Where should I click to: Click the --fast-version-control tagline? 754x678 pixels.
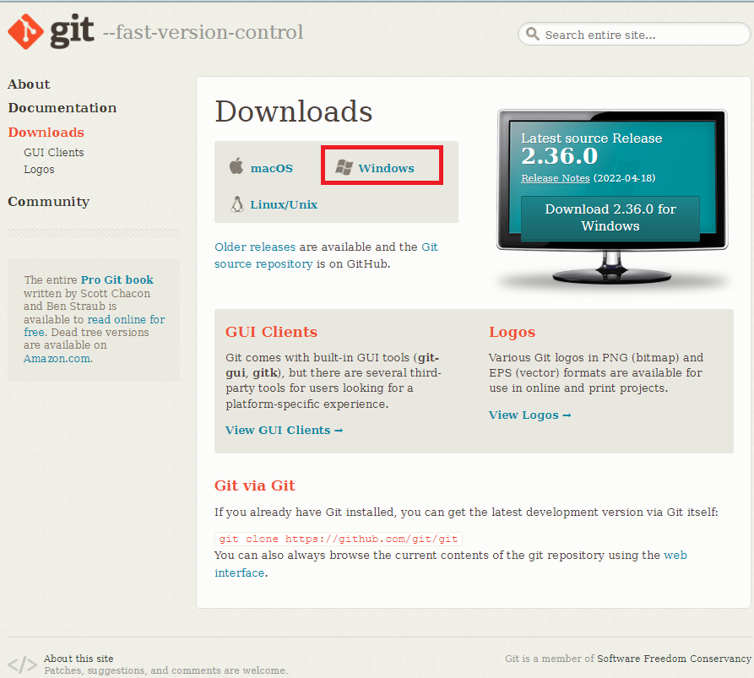point(203,32)
